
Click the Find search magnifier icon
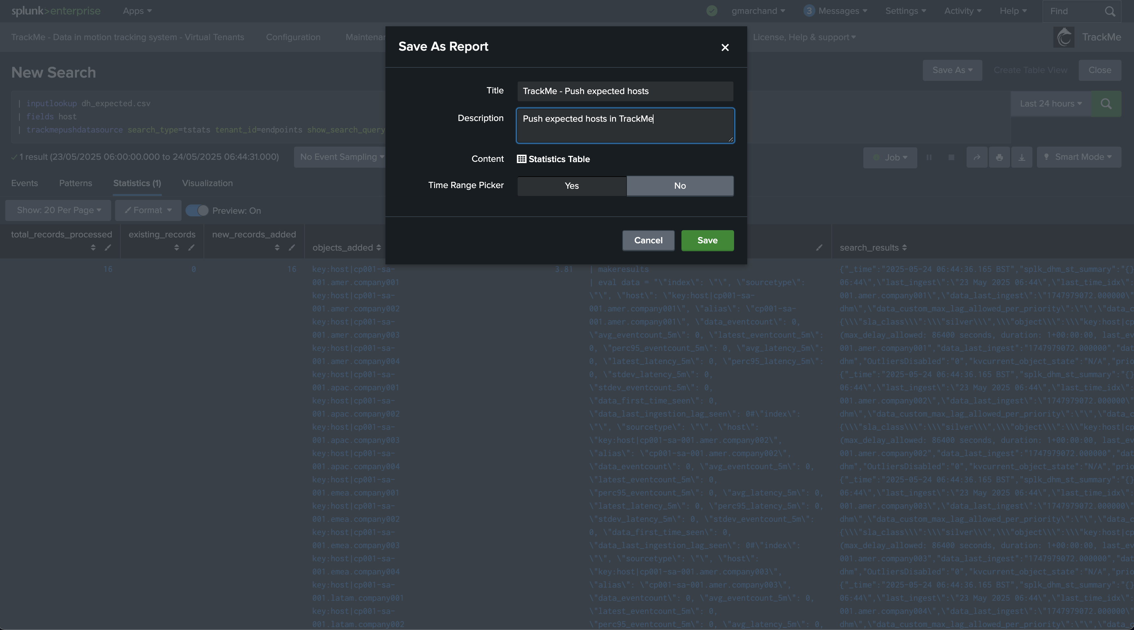pyautogui.click(x=1110, y=12)
